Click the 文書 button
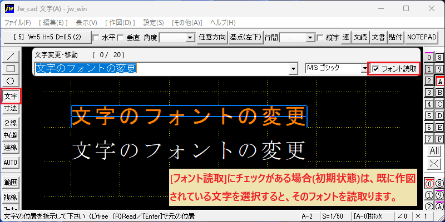This screenshot has height=222, width=445. coord(379,37)
